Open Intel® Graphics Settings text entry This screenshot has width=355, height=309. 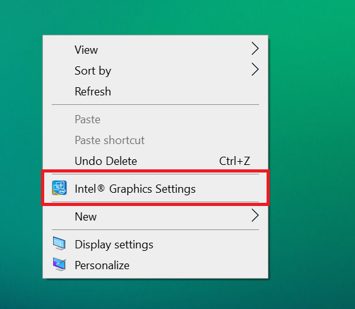(135, 189)
